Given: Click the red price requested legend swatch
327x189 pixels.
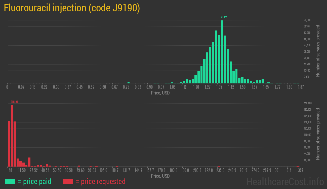Looking at the screenshot, I should click(x=68, y=181).
